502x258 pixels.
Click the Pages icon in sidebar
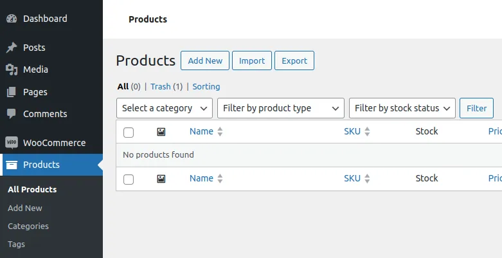(12, 92)
